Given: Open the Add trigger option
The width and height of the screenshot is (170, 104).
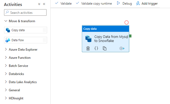Looking at the screenshot, I should coord(147,3).
